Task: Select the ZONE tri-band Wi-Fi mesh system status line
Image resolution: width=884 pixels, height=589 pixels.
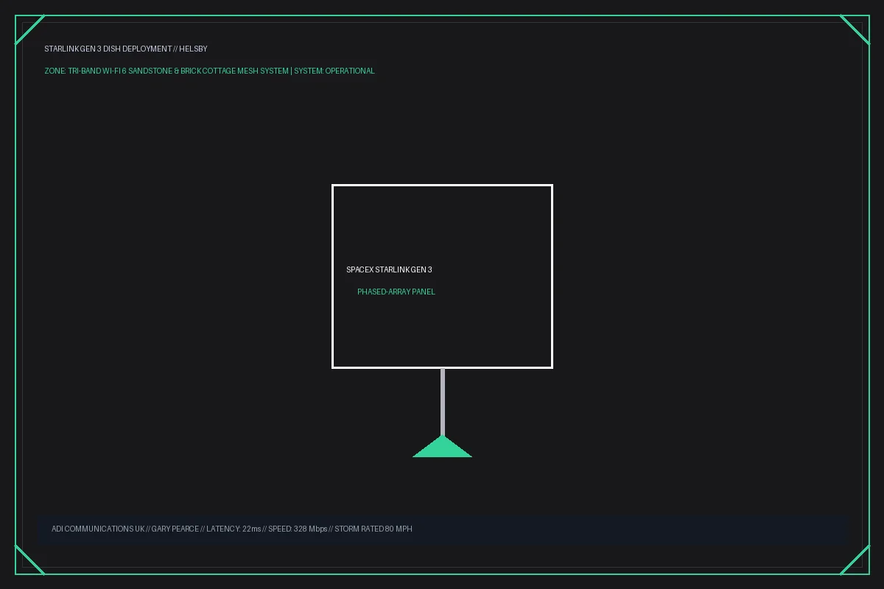Action: click(209, 71)
